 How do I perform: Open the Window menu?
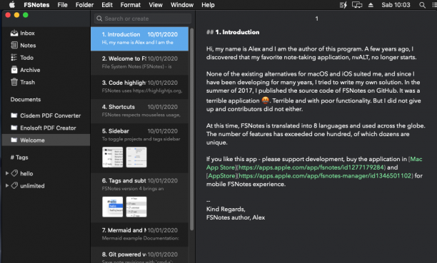click(x=182, y=5)
